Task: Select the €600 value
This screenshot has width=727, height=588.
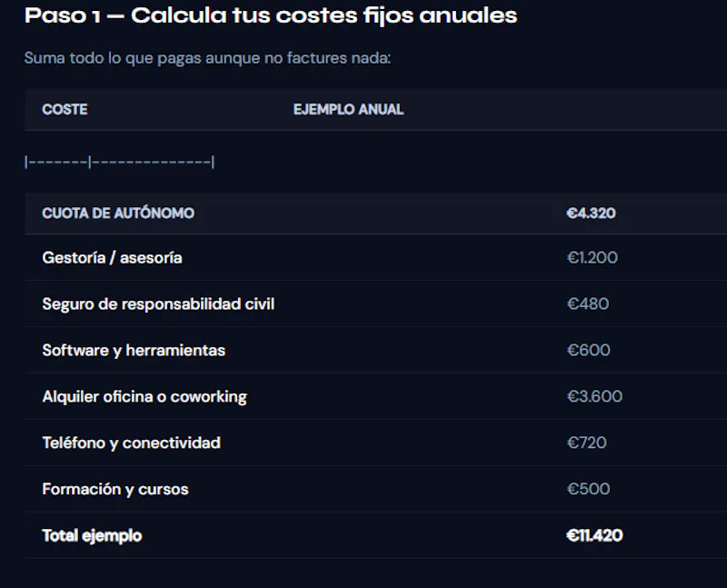Action: [589, 350]
